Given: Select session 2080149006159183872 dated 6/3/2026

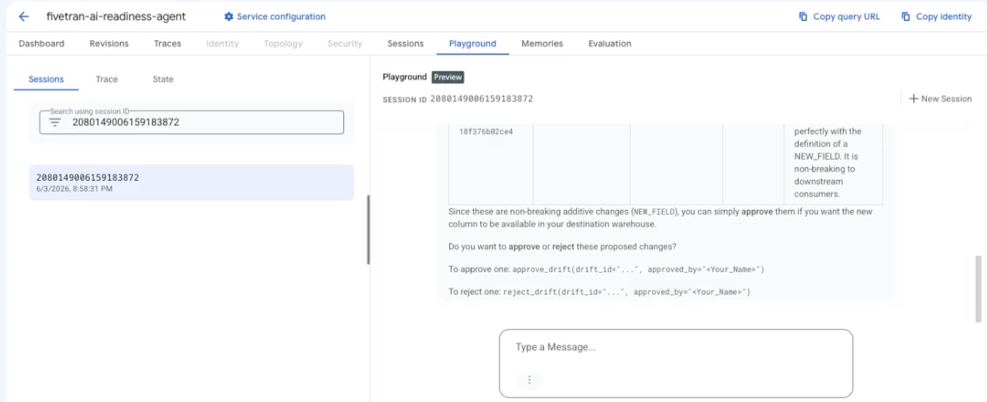Looking at the screenshot, I should click(191, 182).
